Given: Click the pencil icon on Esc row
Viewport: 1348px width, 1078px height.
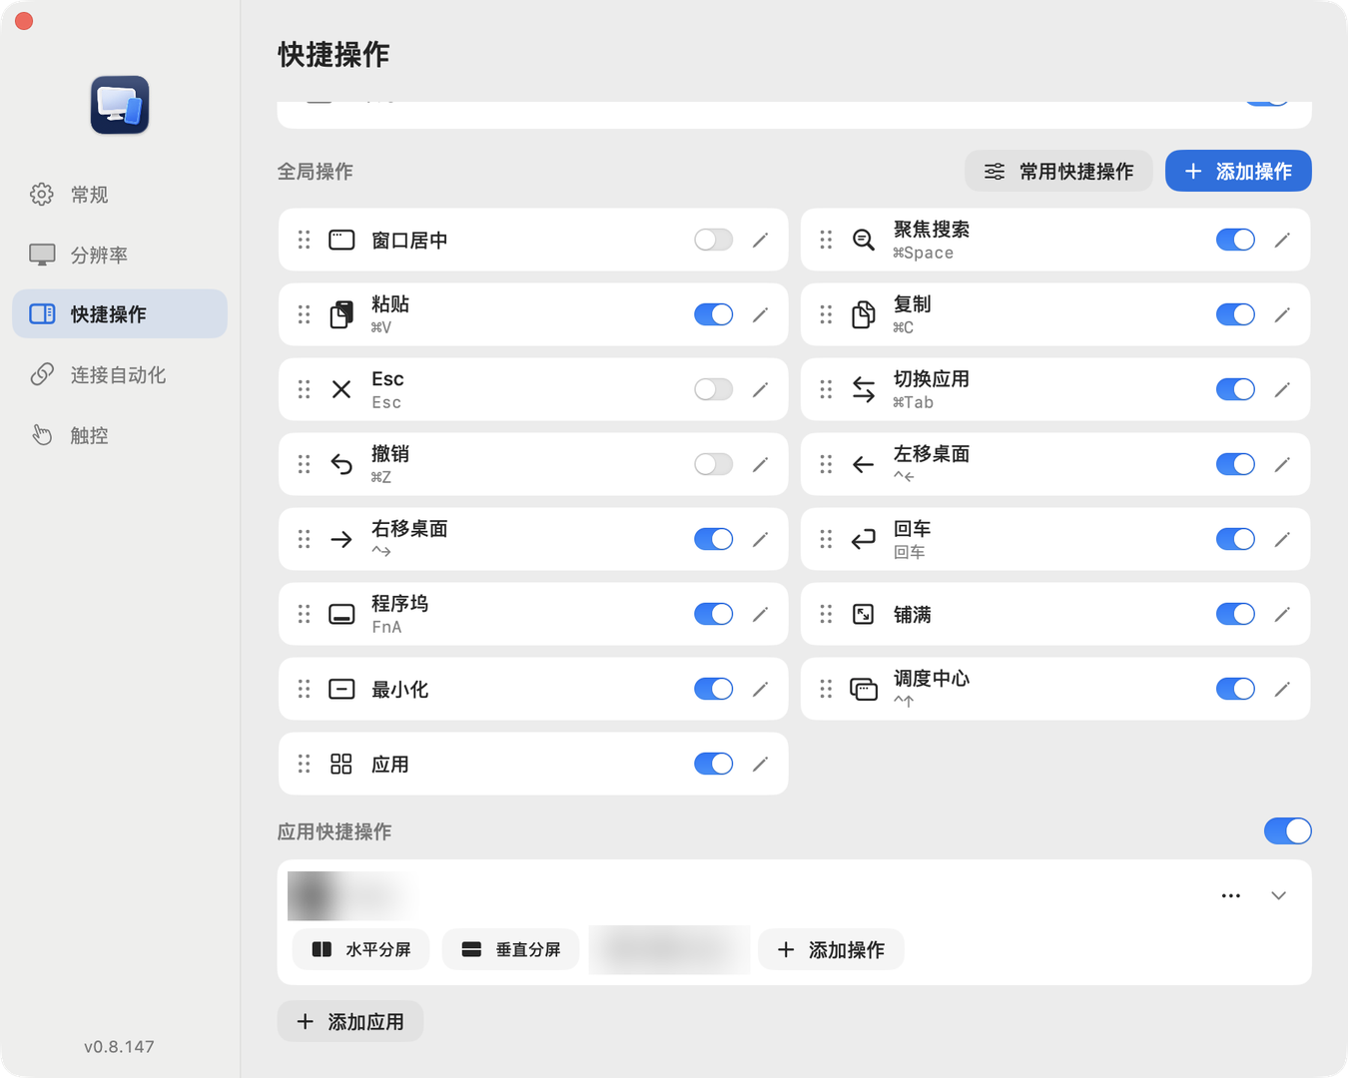Looking at the screenshot, I should 760,389.
